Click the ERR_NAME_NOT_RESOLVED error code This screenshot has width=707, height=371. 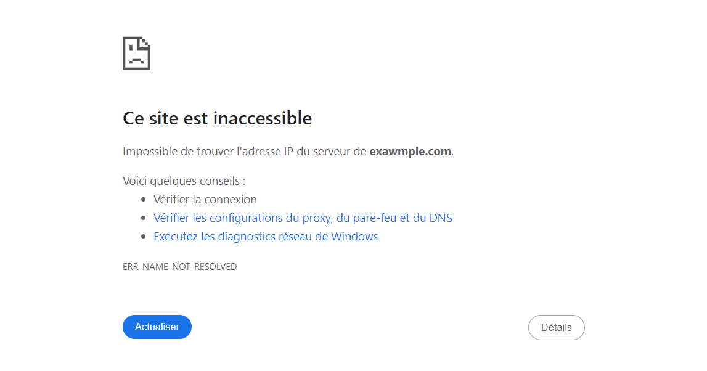(179, 267)
